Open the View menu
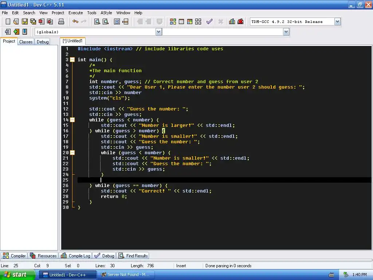Screen dimensions: 373x280 [43, 13]
